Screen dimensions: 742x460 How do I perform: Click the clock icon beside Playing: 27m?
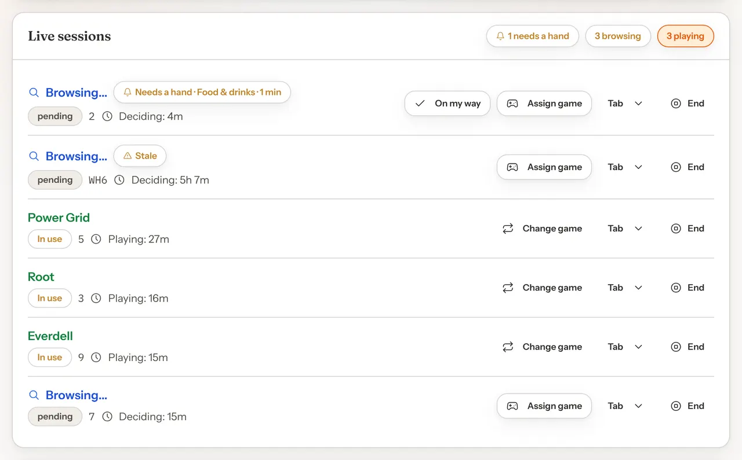pyautogui.click(x=96, y=239)
